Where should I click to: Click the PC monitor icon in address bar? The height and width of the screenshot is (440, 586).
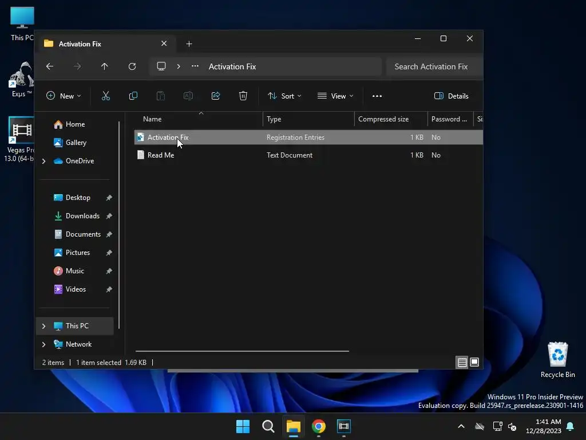click(161, 66)
